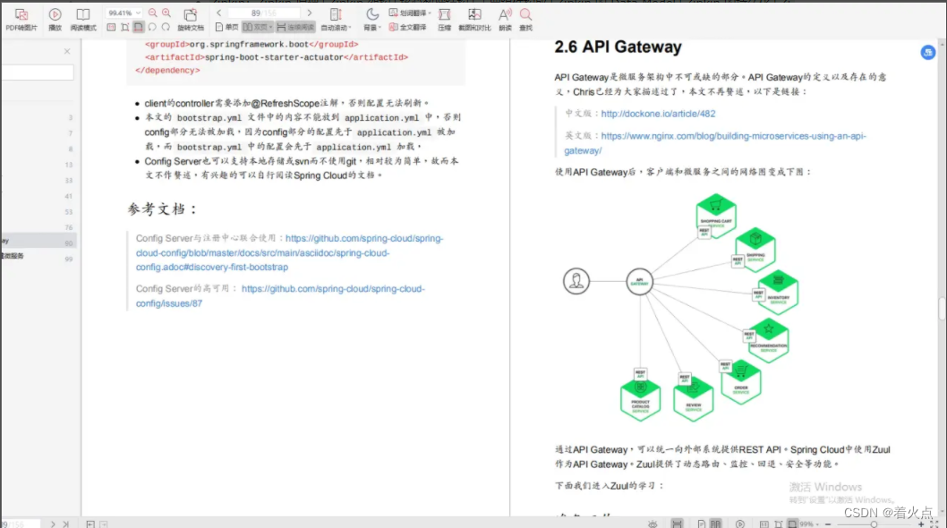The width and height of the screenshot is (947, 528).
Task: Enter fullscreen via status bar icon
Action: click(934, 524)
